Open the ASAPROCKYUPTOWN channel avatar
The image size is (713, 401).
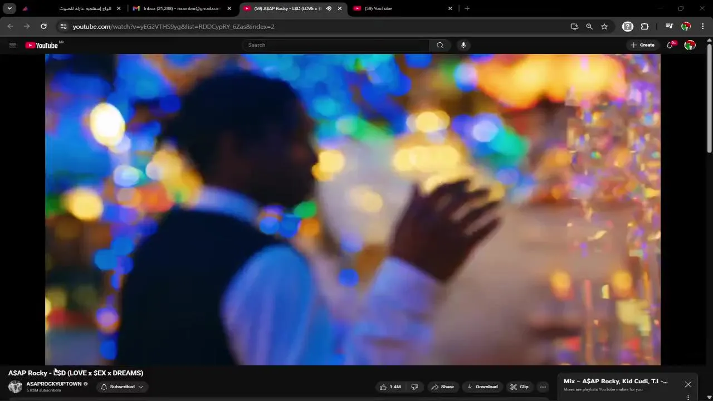coord(15,387)
